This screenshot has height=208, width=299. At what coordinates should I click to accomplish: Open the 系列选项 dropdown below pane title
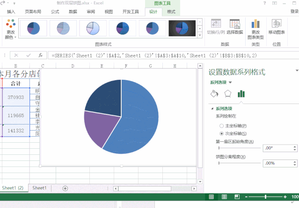tap(221, 82)
